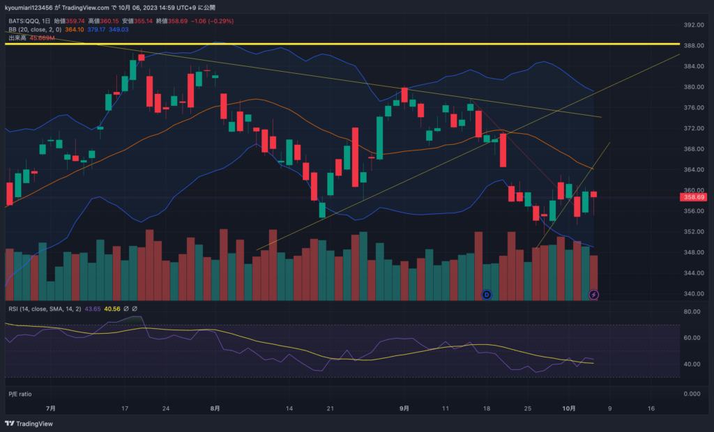The width and height of the screenshot is (714, 432).
Task: Click the 352.00 price axis label
Action: pyautogui.click(x=694, y=231)
